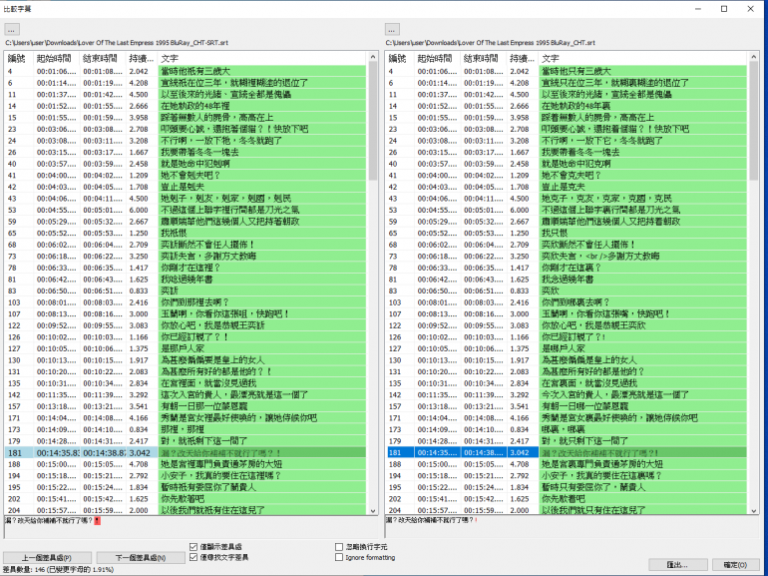The image size is (768, 576).
Task: Select row number 11 in left list
Action: [11, 94]
